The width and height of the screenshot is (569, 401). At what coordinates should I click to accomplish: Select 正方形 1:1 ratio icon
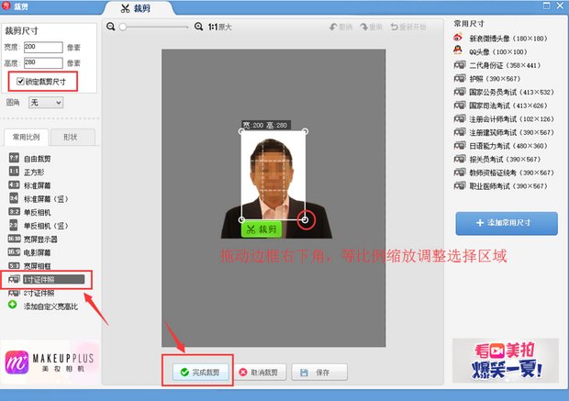(14, 171)
